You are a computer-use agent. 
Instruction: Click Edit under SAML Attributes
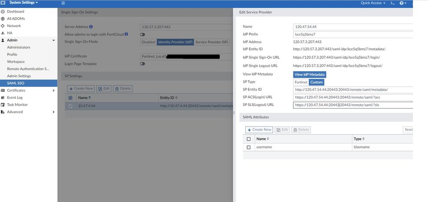282,130
